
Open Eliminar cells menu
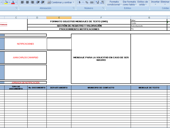coord(165,3)
